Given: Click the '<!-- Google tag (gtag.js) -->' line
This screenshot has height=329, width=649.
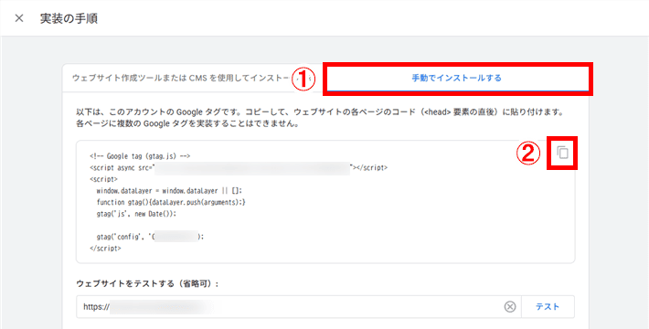Looking at the screenshot, I should [x=140, y=156].
